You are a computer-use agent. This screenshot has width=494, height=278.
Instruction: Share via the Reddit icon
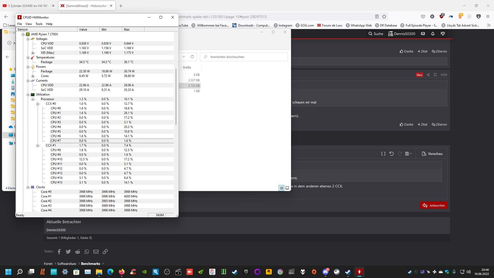[x=77, y=252]
